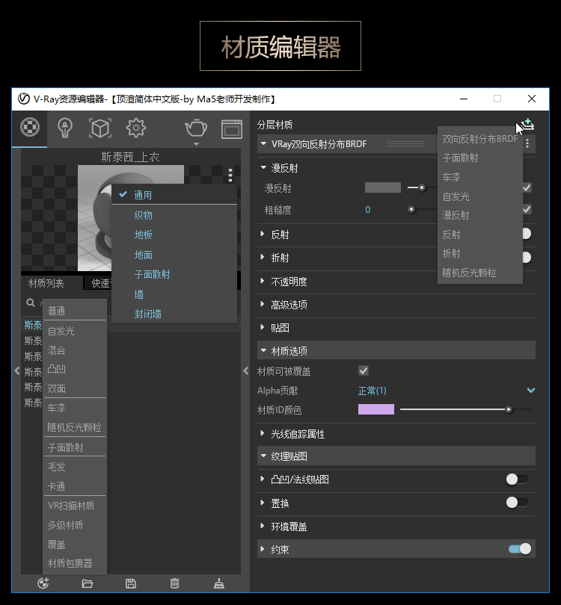Click the search magnifier icon
Image resolution: width=561 pixels, height=605 pixels.
31,302
